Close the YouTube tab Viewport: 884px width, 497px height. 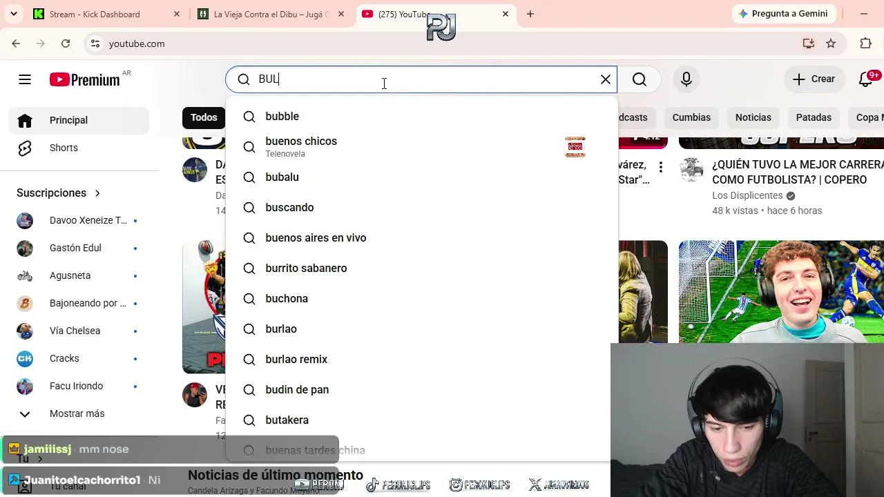pyautogui.click(x=506, y=14)
